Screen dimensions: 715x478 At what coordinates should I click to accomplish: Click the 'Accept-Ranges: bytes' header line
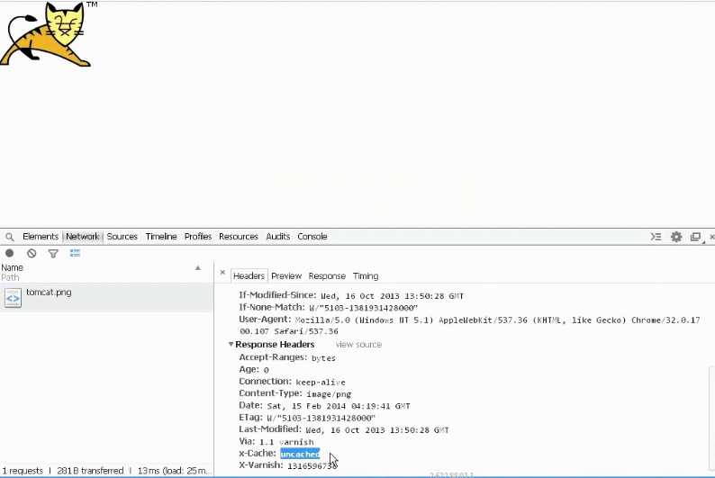(287, 357)
